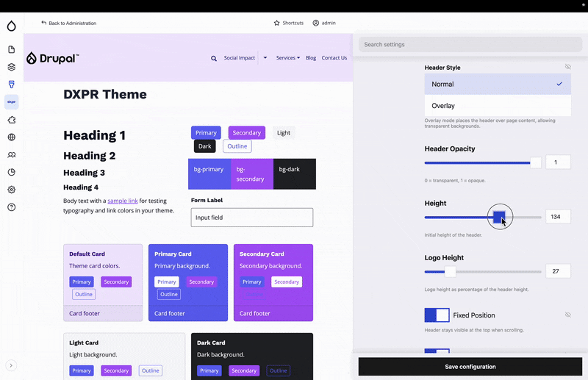Click the top Dark preview button
Image resolution: width=588 pixels, height=380 pixels.
(x=205, y=146)
